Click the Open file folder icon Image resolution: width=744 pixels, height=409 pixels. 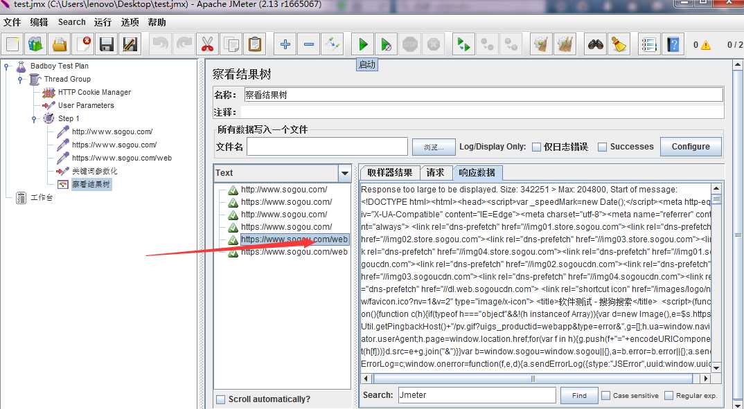[x=60, y=44]
